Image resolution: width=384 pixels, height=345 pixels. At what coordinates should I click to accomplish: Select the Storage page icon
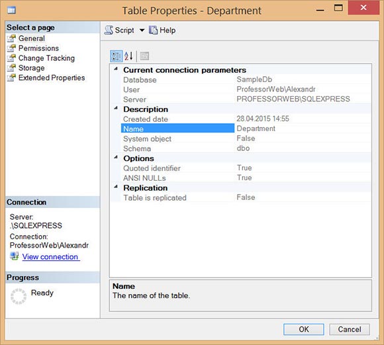11,68
